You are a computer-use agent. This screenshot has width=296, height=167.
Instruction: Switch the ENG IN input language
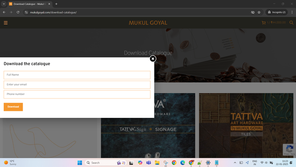click(255, 163)
